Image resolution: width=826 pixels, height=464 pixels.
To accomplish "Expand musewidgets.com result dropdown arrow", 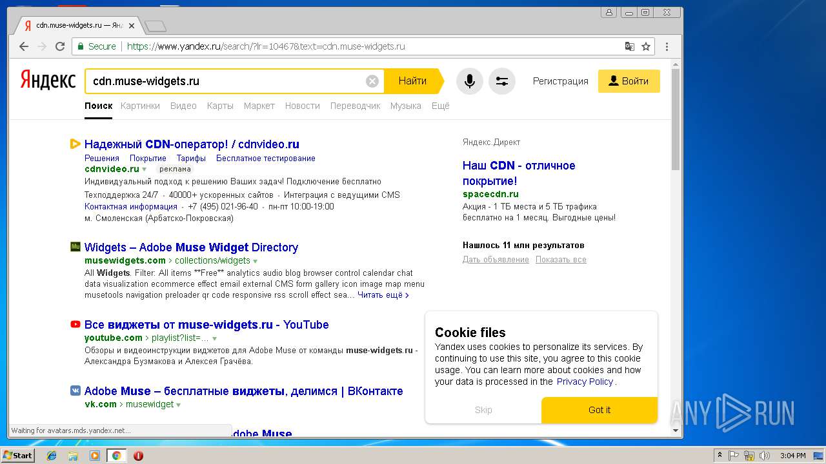I will 256,261.
